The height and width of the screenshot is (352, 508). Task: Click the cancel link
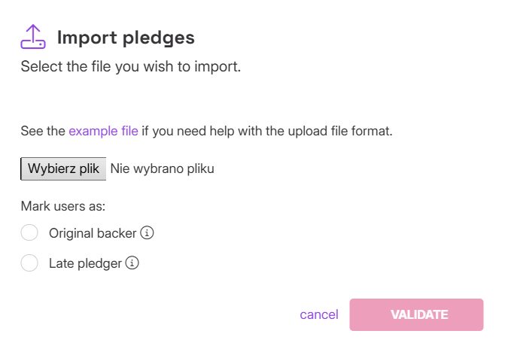coord(319,314)
